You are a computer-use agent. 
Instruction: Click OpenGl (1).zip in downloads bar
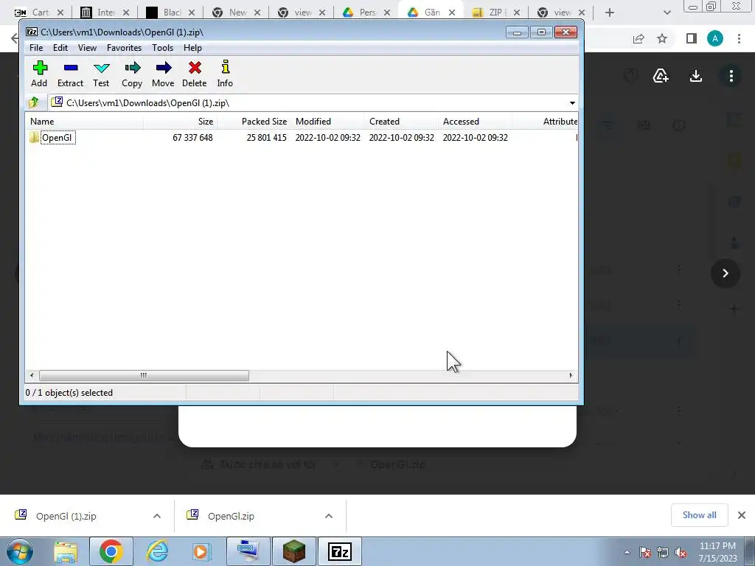pyautogui.click(x=66, y=516)
